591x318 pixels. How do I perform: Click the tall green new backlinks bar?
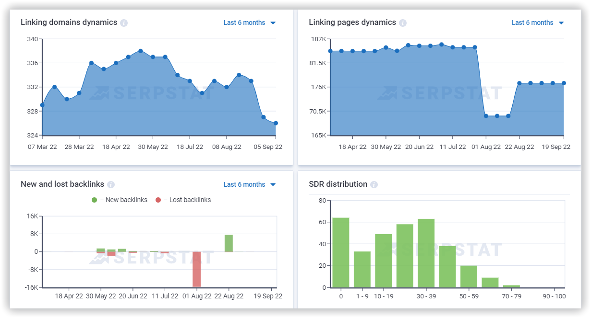(x=229, y=243)
